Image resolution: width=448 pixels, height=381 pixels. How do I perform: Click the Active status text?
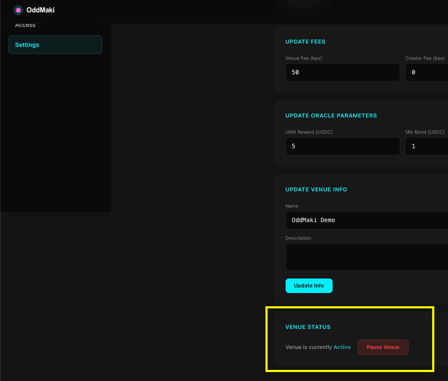click(x=342, y=347)
